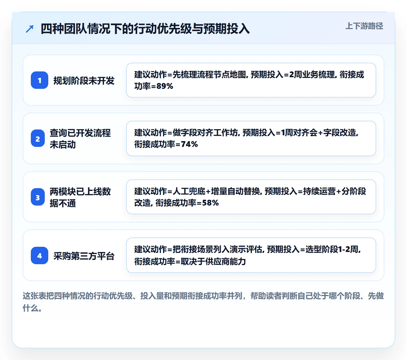Viewport: 407px width, 360px height.
Task: Click the number 2 badge
Action: (x=38, y=138)
